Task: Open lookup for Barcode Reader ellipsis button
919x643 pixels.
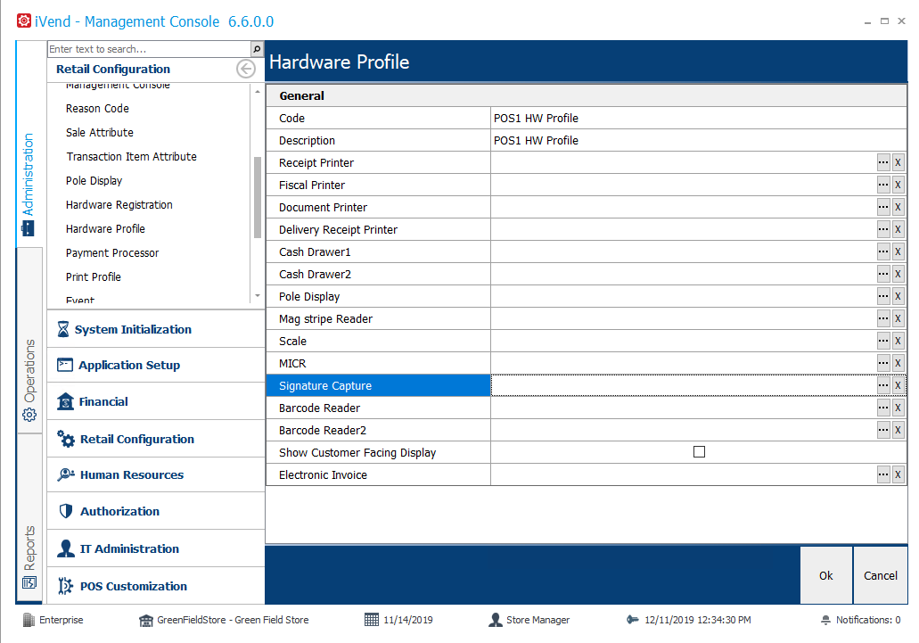Action: click(x=883, y=408)
